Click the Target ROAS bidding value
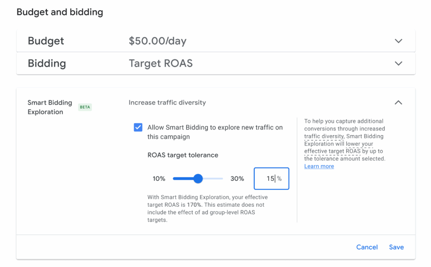The width and height of the screenshot is (431, 267). (161, 63)
